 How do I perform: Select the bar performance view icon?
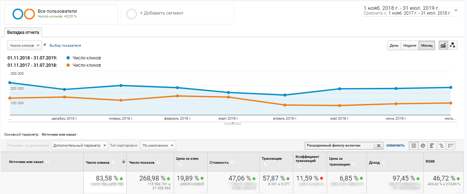point(432,145)
